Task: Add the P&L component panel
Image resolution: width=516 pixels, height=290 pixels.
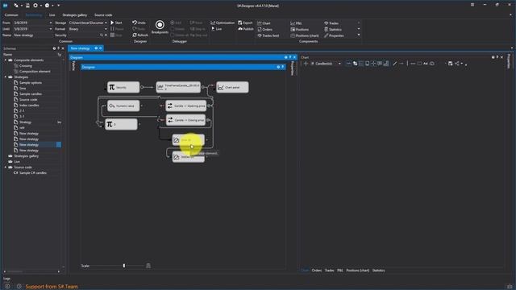Action: point(296,23)
